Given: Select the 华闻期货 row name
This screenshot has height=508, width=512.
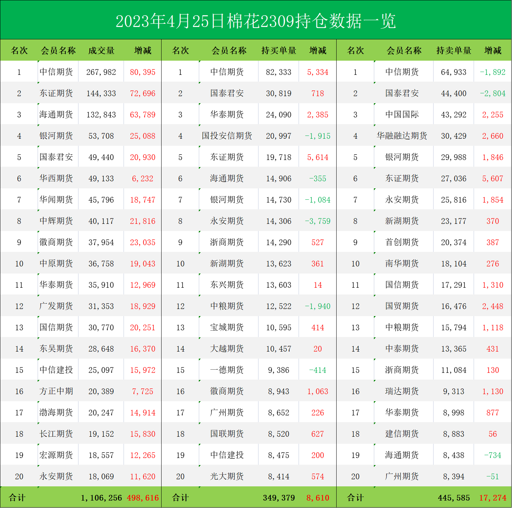Looking at the screenshot, I should [56, 199].
